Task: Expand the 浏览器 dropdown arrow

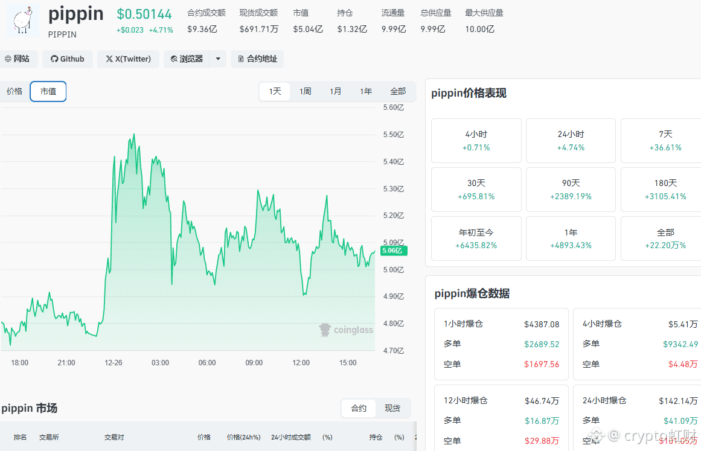Action: click(218, 59)
